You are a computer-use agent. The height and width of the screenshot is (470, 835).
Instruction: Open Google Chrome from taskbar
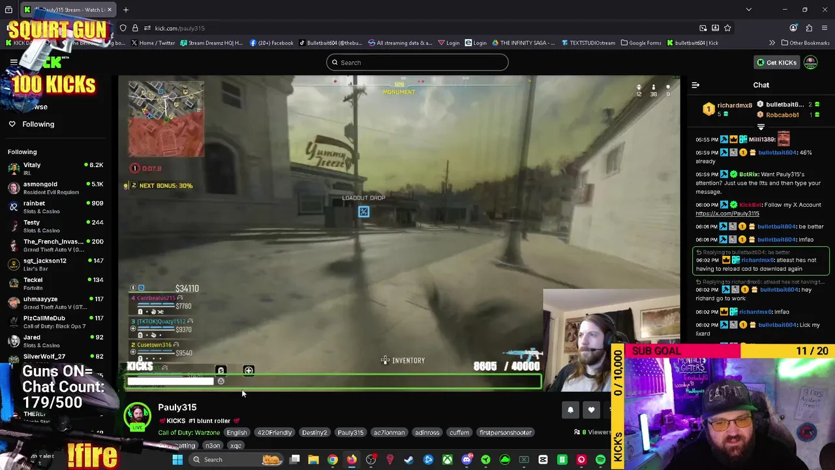pyautogui.click(x=333, y=460)
